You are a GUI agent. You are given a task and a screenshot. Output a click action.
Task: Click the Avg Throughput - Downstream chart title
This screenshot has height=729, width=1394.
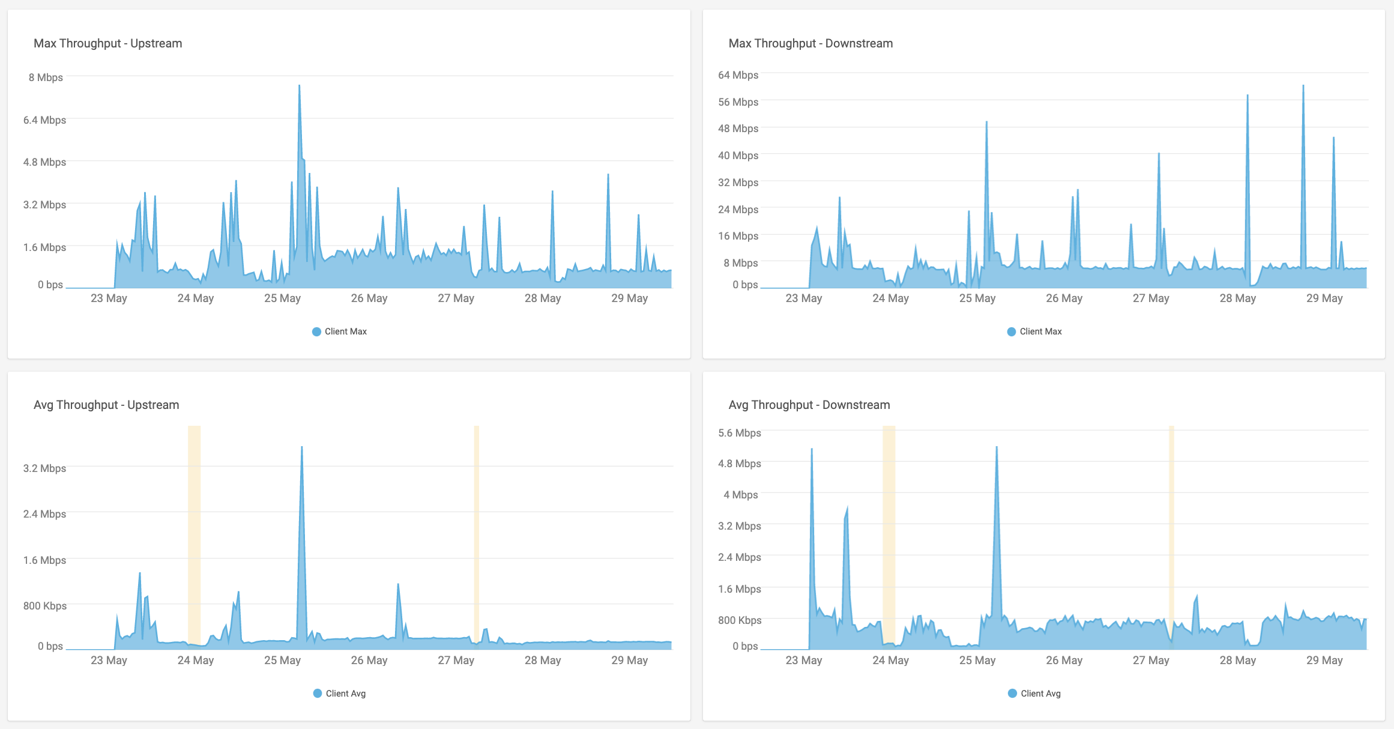pos(809,405)
